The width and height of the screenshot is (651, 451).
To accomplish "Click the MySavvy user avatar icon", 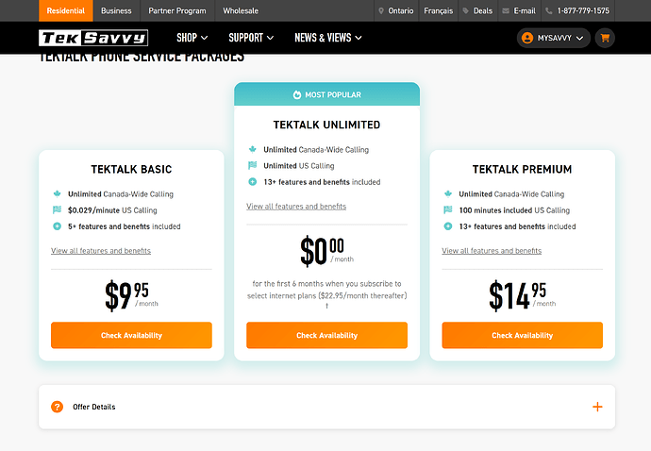I will [x=527, y=38].
